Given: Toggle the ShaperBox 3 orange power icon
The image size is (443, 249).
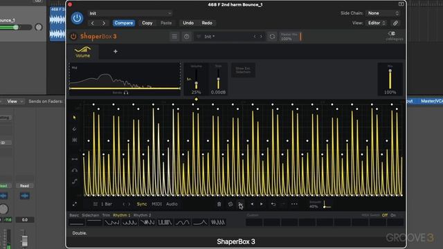Looking at the screenshot, I should (73, 37).
